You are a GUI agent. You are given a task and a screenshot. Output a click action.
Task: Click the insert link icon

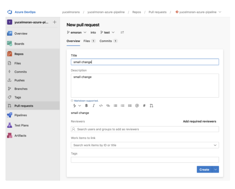point(108,106)
